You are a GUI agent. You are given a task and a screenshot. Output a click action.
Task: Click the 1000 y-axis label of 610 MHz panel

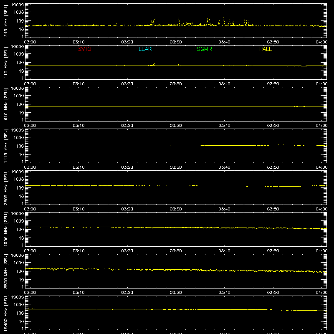click(x=19, y=96)
